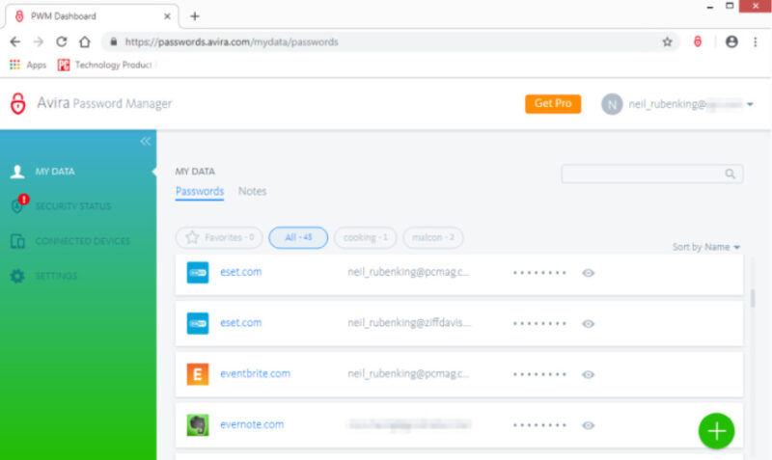This screenshot has height=460, width=772.
Task: Collapse the sidebar with double-chevron icon
Action: [x=146, y=142]
